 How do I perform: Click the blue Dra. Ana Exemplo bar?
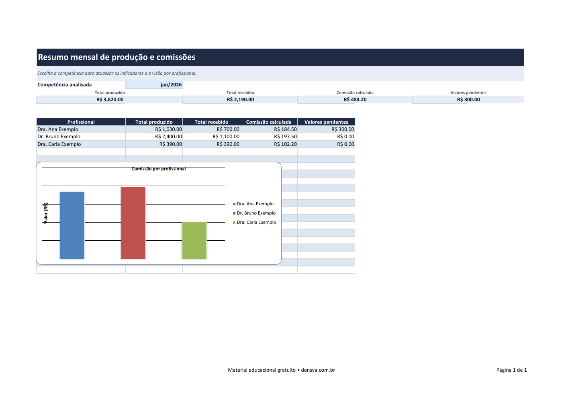tap(72, 225)
